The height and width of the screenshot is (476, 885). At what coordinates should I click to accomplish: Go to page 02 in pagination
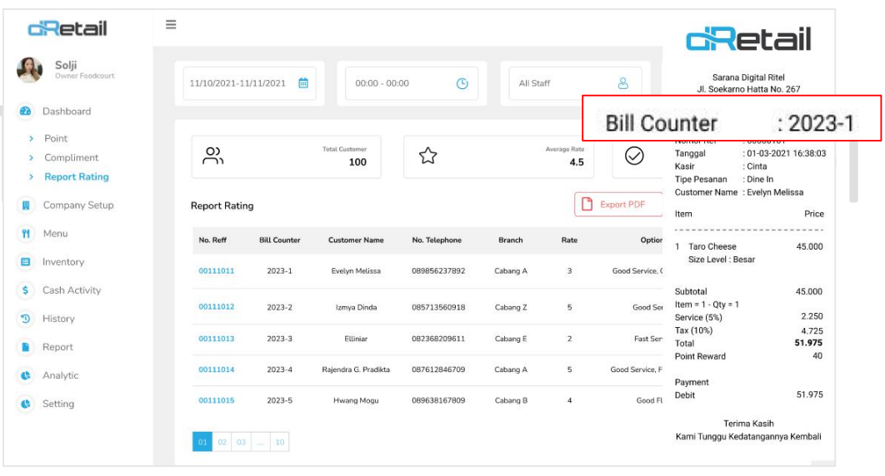(x=222, y=443)
